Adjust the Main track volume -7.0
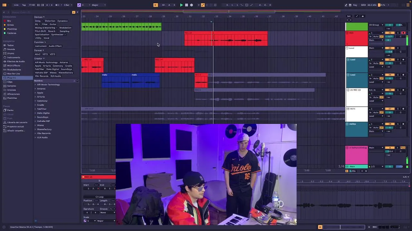 click(400, 167)
